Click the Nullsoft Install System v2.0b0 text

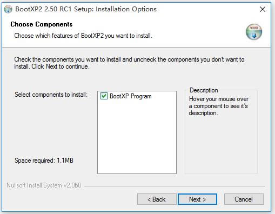(x=44, y=185)
